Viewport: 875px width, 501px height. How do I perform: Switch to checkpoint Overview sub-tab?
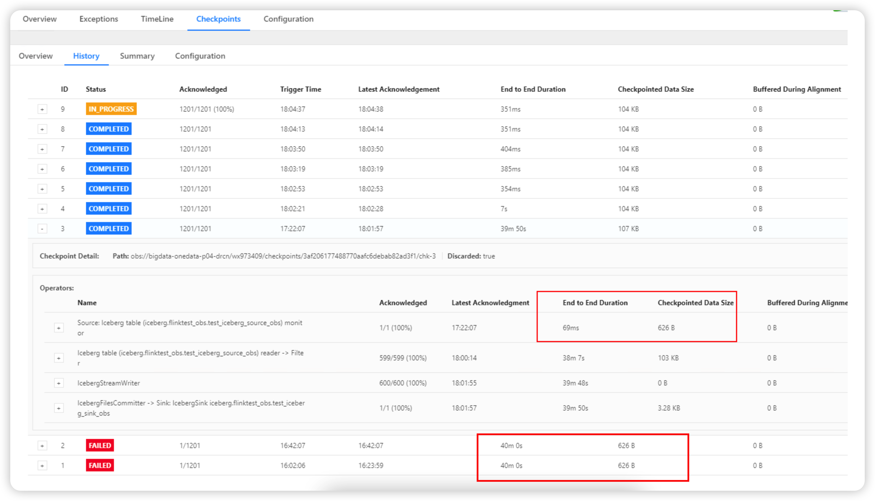click(35, 56)
